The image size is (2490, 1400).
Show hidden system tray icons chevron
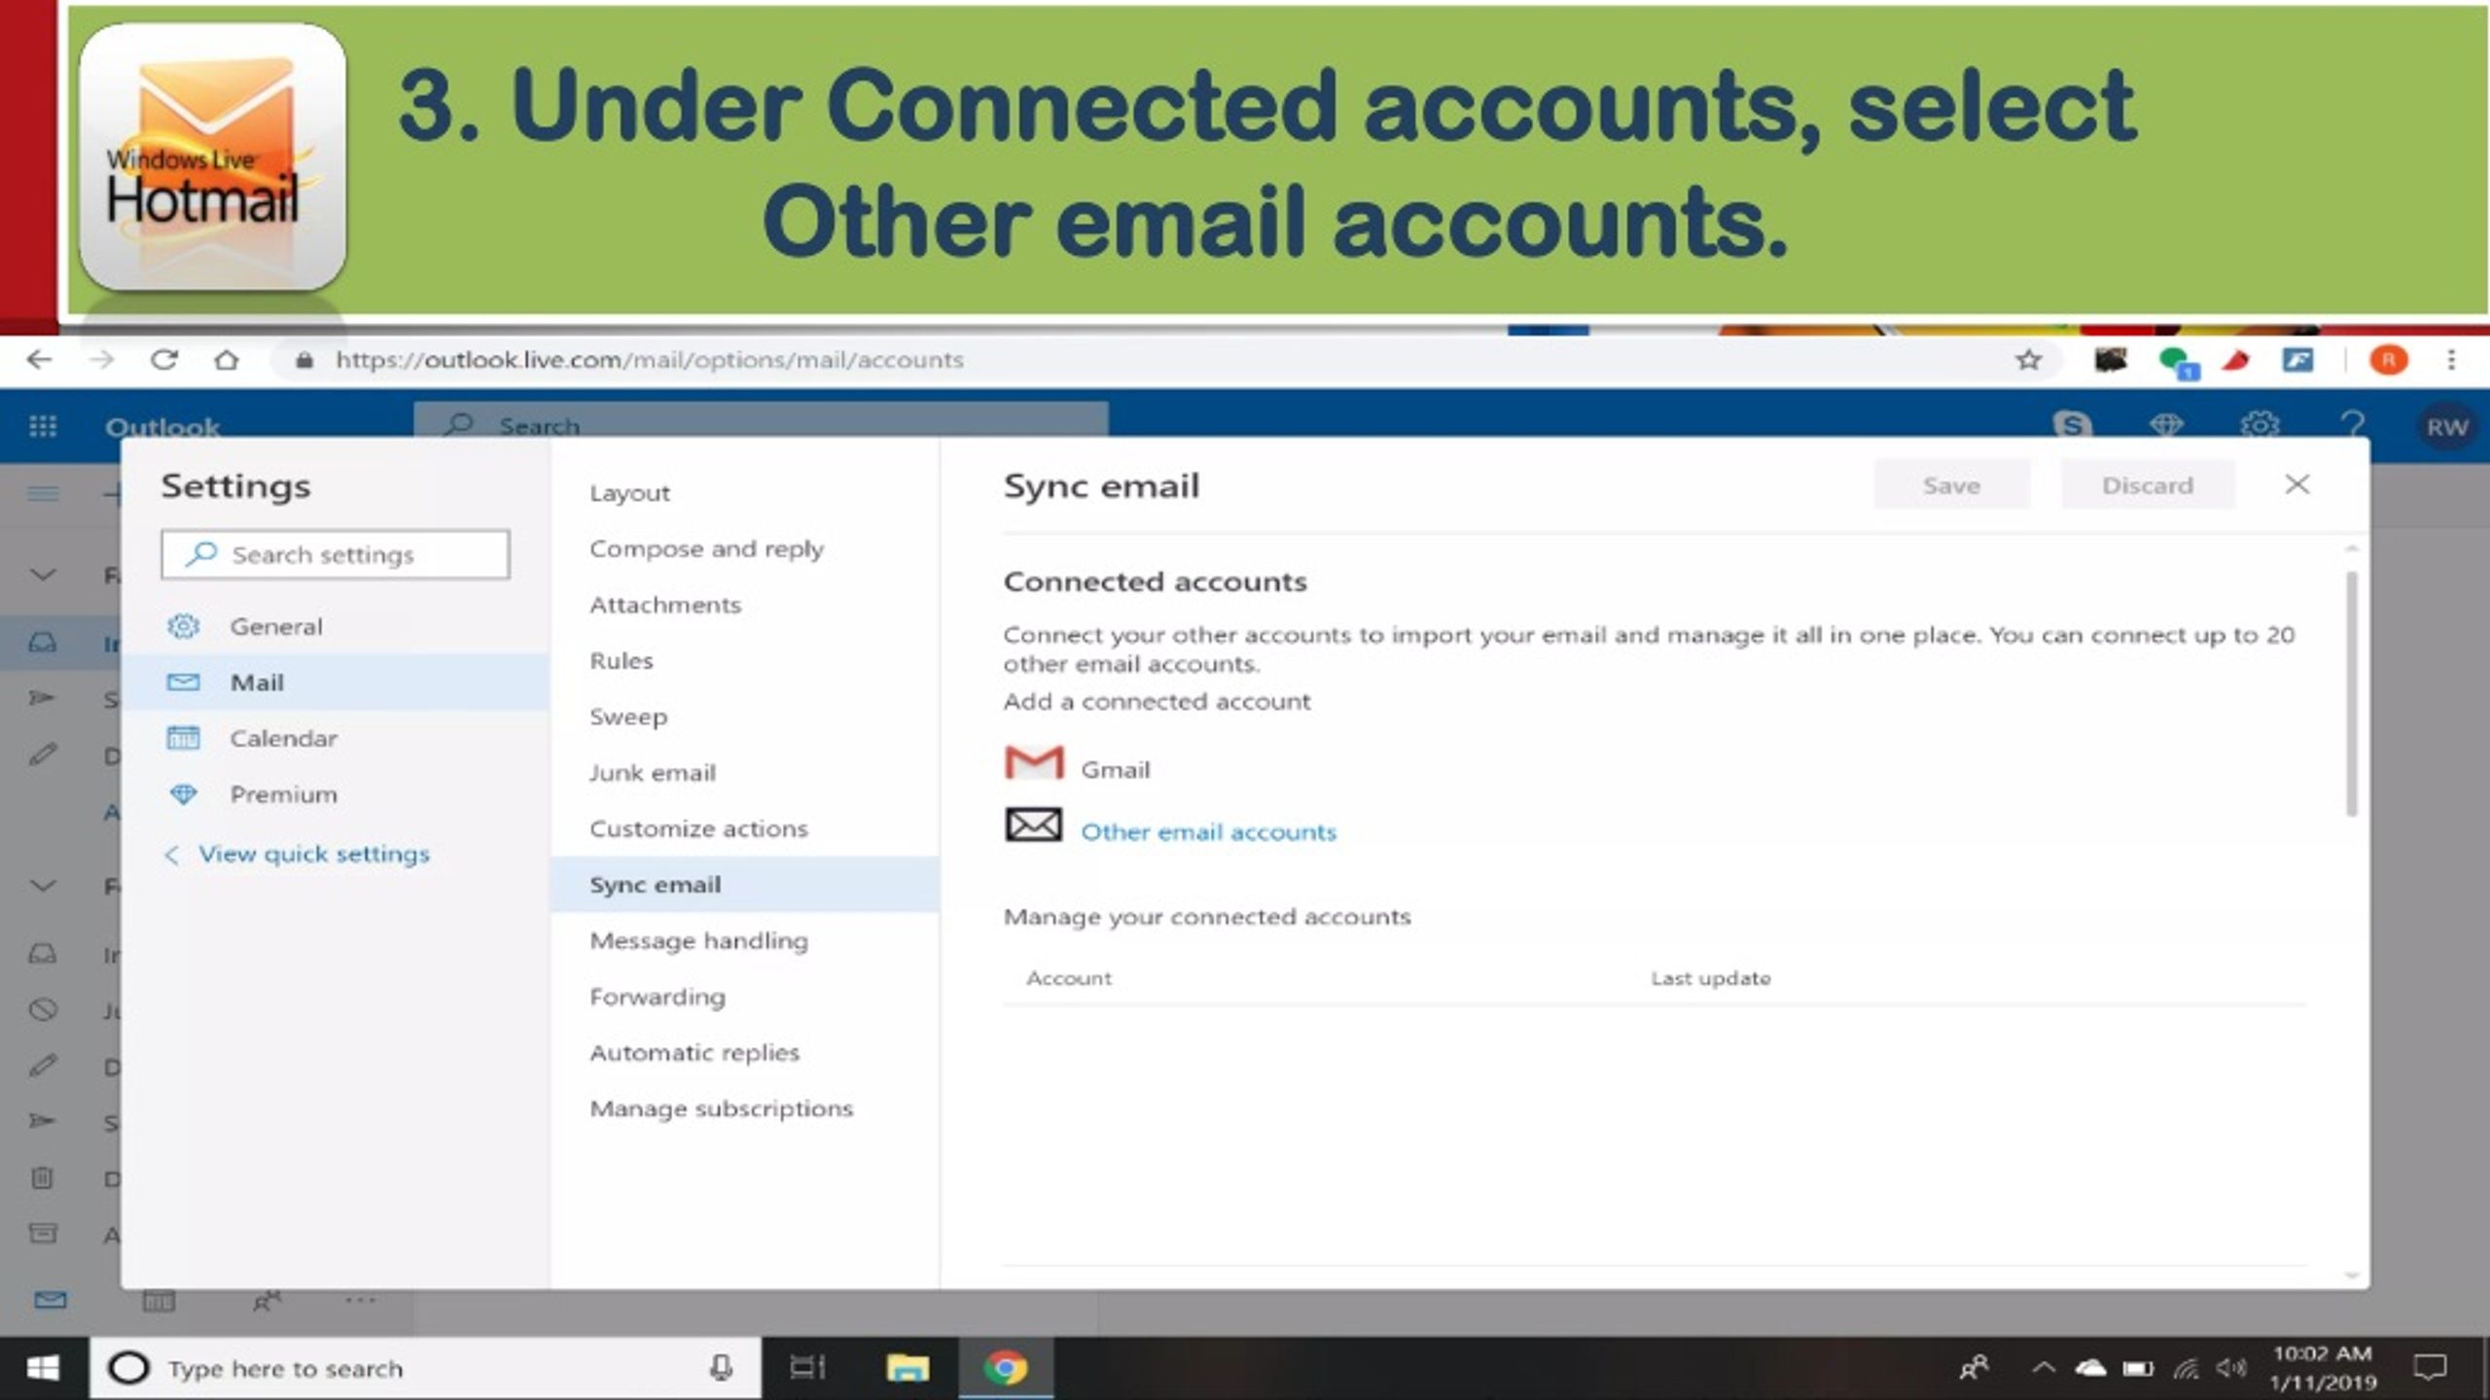tap(2044, 1369)
